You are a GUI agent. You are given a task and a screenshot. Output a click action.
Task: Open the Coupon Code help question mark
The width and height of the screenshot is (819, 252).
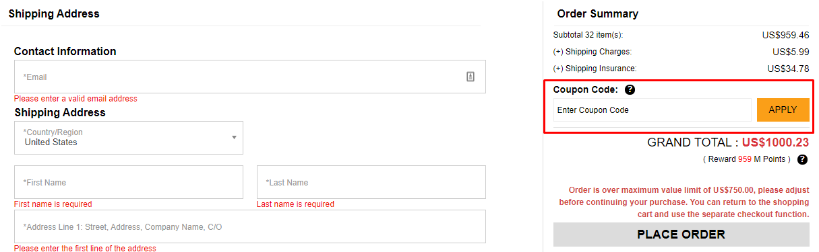(630, 89)
